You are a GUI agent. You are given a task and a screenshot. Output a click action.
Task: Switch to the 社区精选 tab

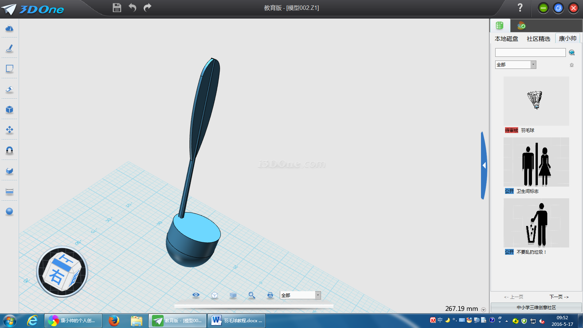click(538, 39)
